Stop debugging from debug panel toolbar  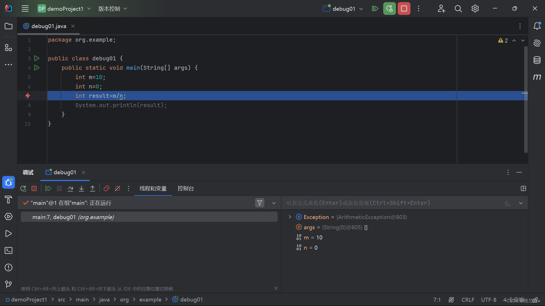(x=34, y=188)
